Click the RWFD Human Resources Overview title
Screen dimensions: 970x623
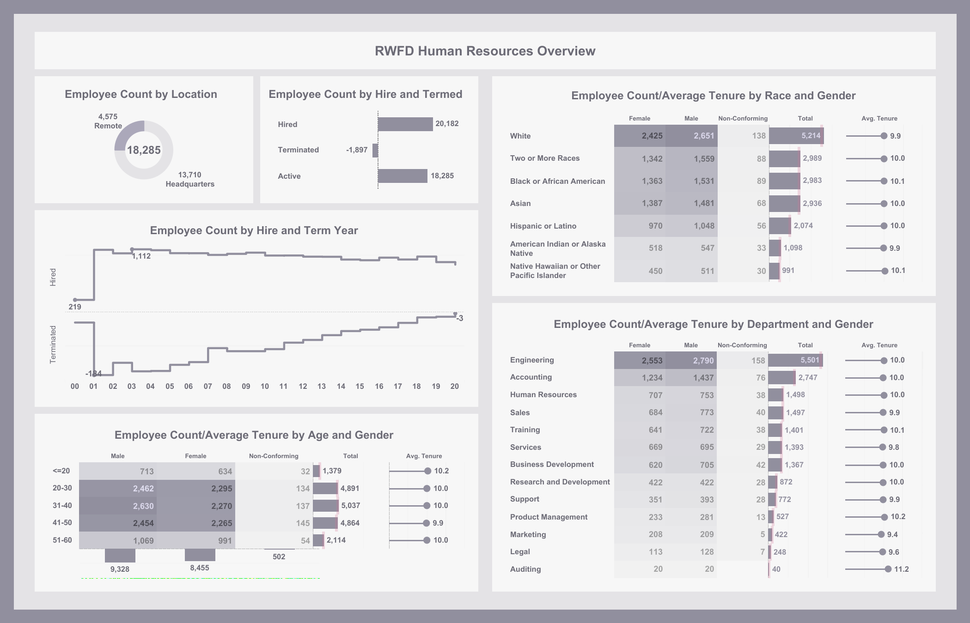(x=485, y=51)
